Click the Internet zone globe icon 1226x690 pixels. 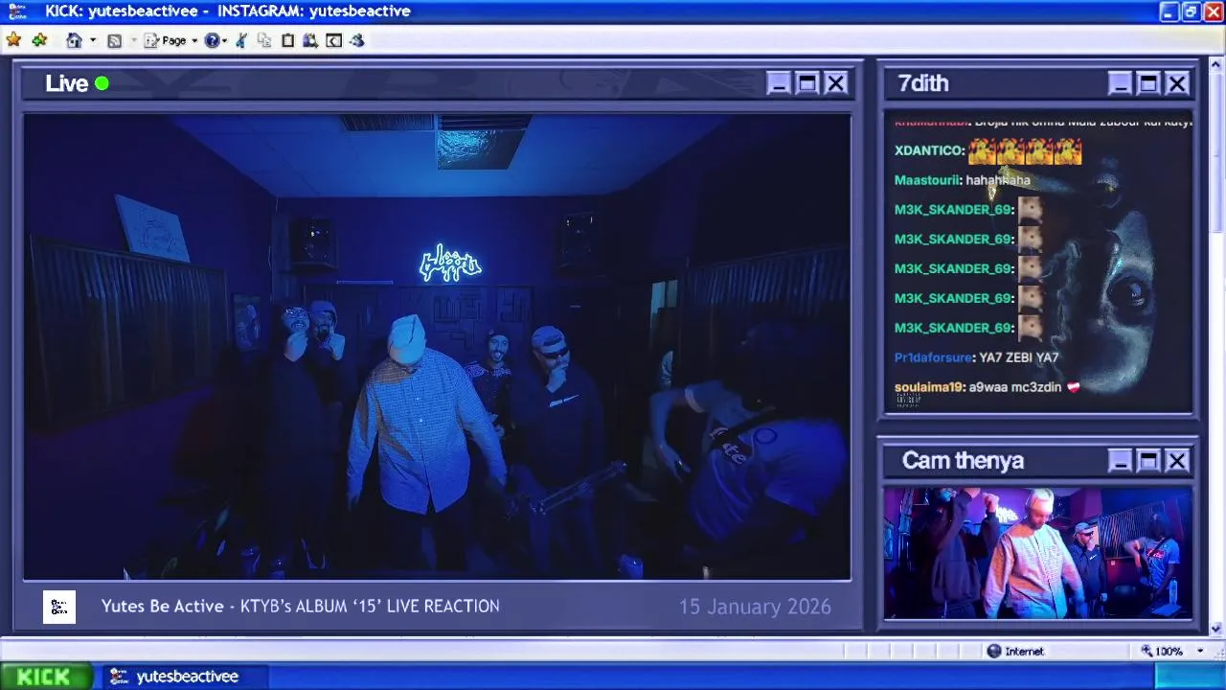994,651
